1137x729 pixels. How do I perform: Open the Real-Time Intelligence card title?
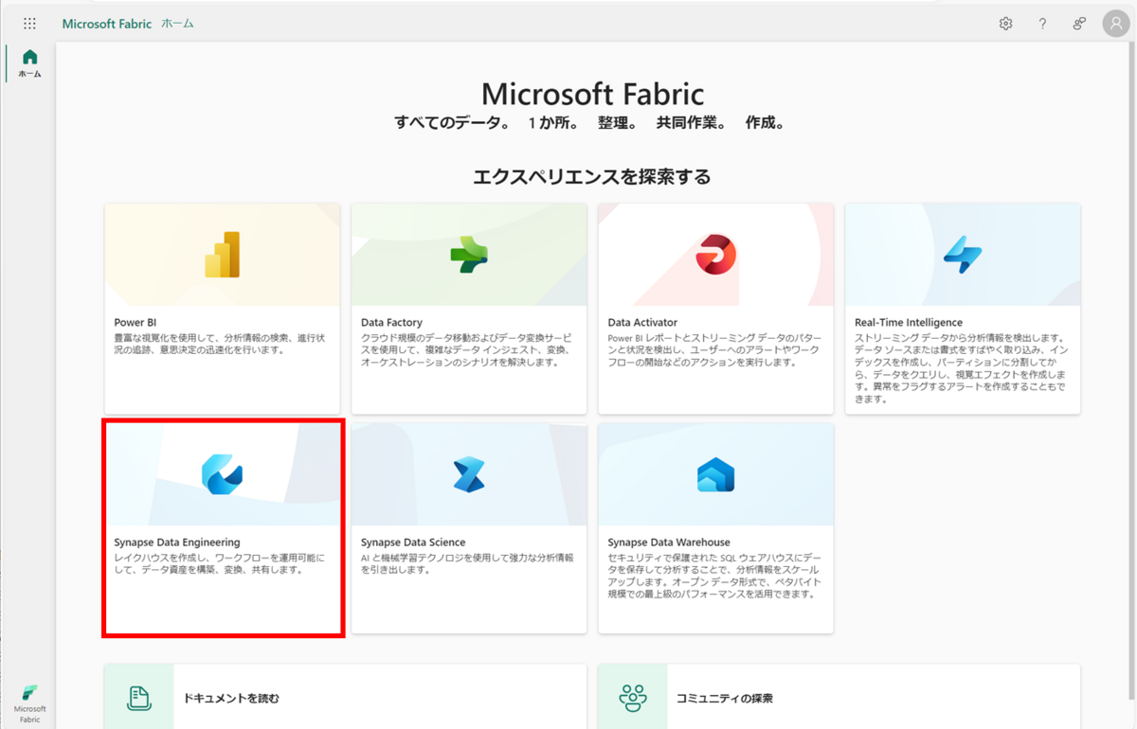909,323
